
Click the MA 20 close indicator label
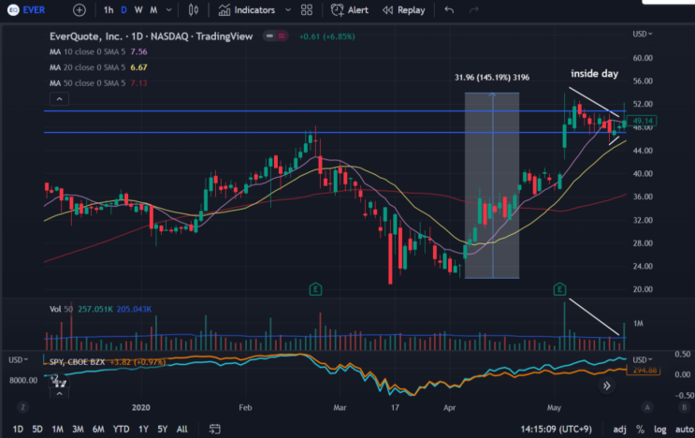point(87,67)
